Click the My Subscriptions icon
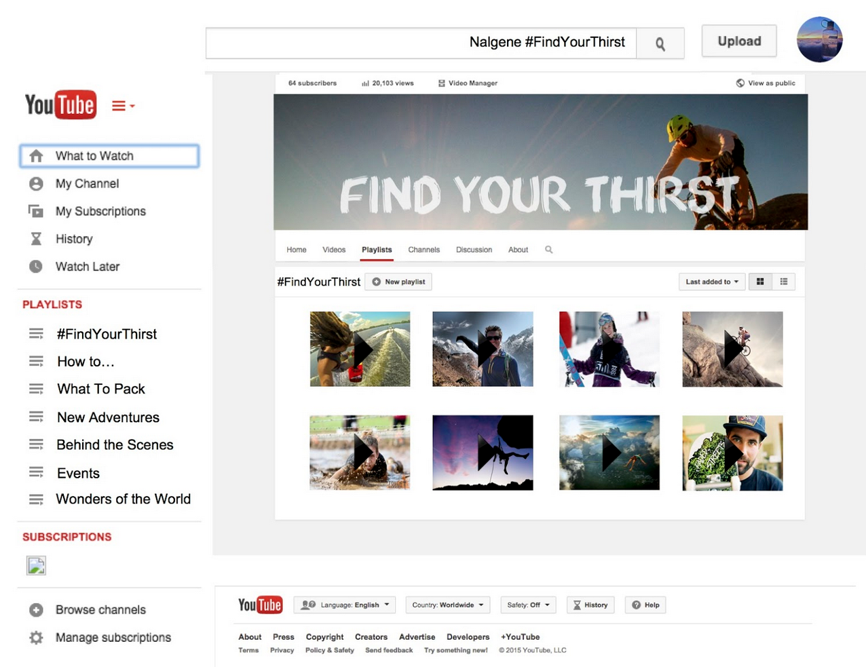The image size is (866, 667). [36, 211]
